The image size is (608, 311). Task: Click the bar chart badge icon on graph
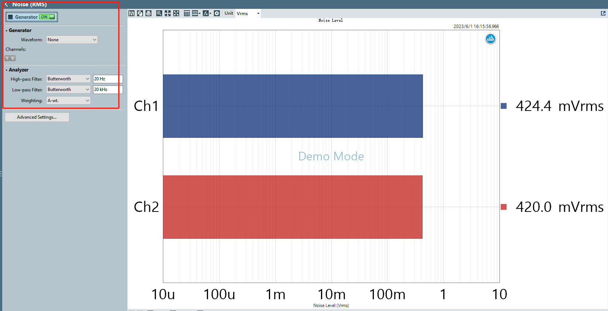(x=491, y=39)
